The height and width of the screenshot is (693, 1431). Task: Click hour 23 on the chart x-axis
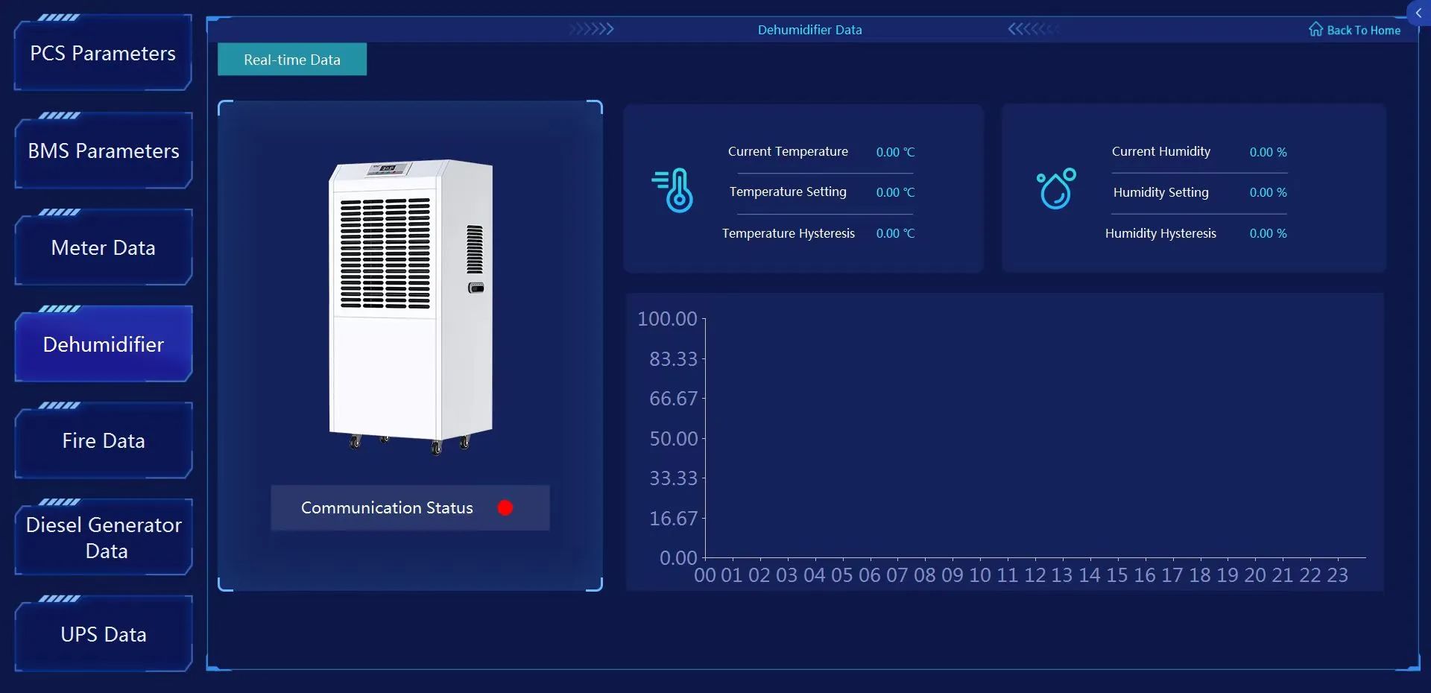point(1338,575)
